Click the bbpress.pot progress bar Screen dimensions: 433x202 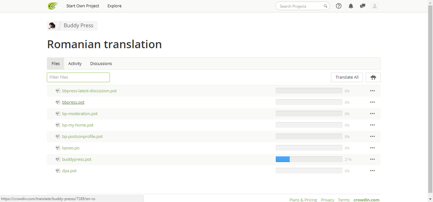coord(309,102)
